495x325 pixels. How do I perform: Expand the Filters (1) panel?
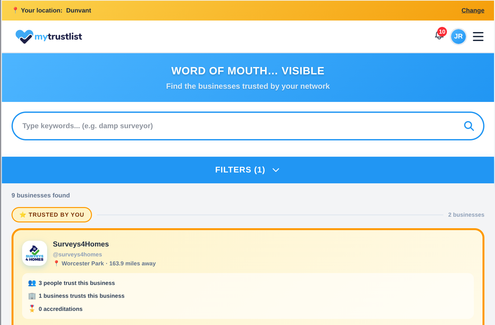[240, 170]
